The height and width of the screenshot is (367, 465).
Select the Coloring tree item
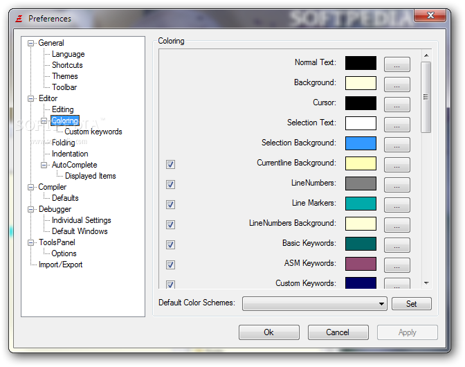click(65, 120)
